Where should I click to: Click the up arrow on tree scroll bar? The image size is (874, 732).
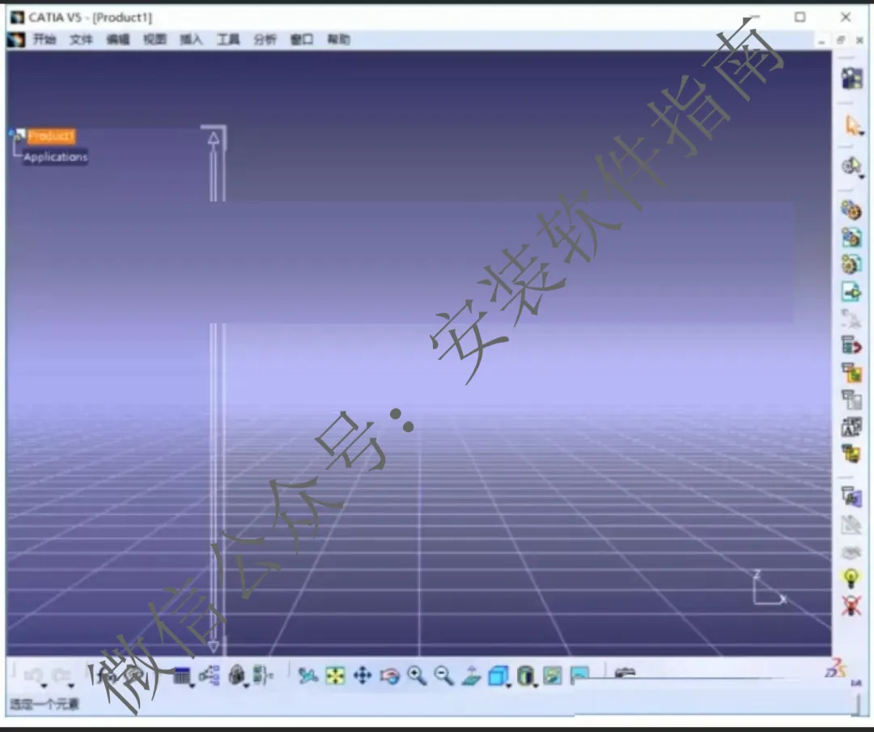[x=214, y=138]
